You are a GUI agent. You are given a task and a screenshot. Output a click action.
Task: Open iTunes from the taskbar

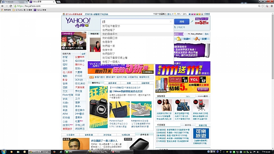(x=122, y=152)
